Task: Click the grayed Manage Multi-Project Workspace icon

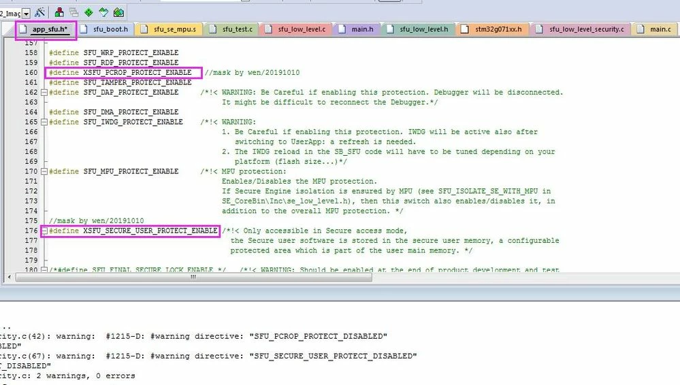Action: click(x=74, y=12)
